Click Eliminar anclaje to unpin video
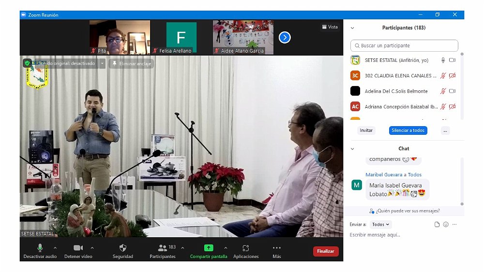484x272 pixels. 132,64
